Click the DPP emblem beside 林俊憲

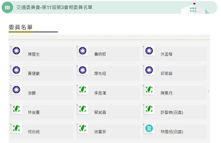(16, 109)
